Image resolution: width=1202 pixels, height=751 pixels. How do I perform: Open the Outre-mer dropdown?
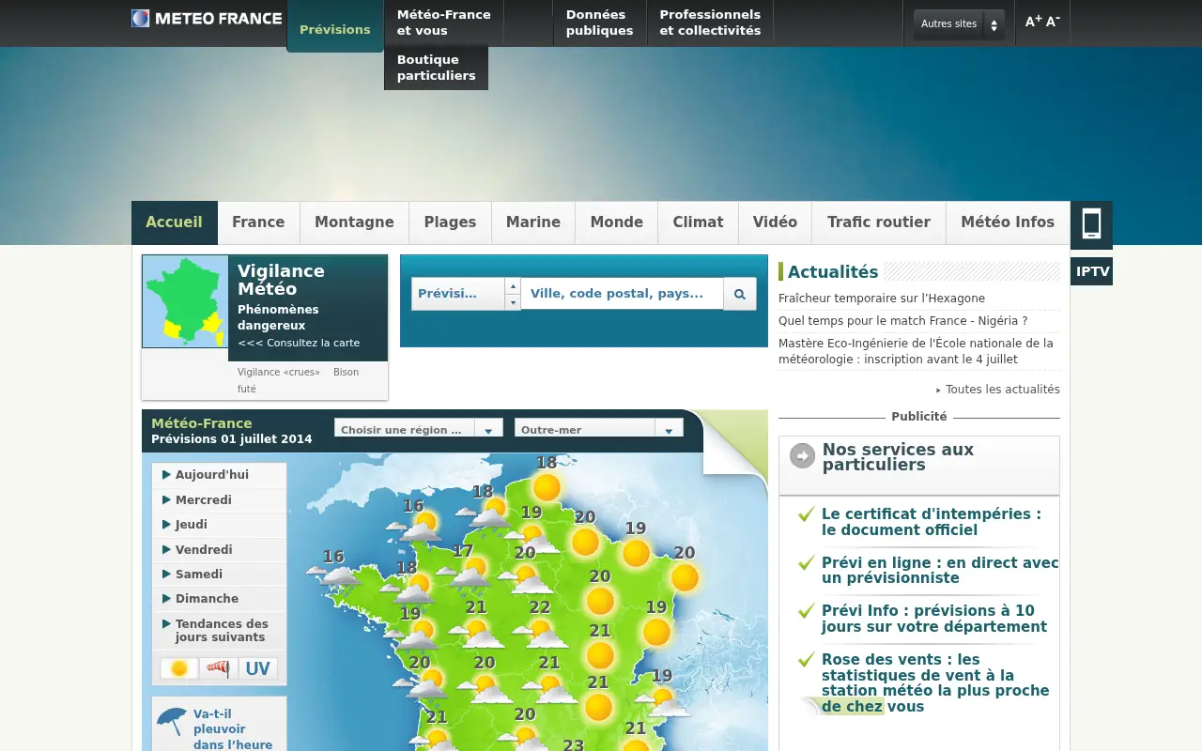[599, 429]
